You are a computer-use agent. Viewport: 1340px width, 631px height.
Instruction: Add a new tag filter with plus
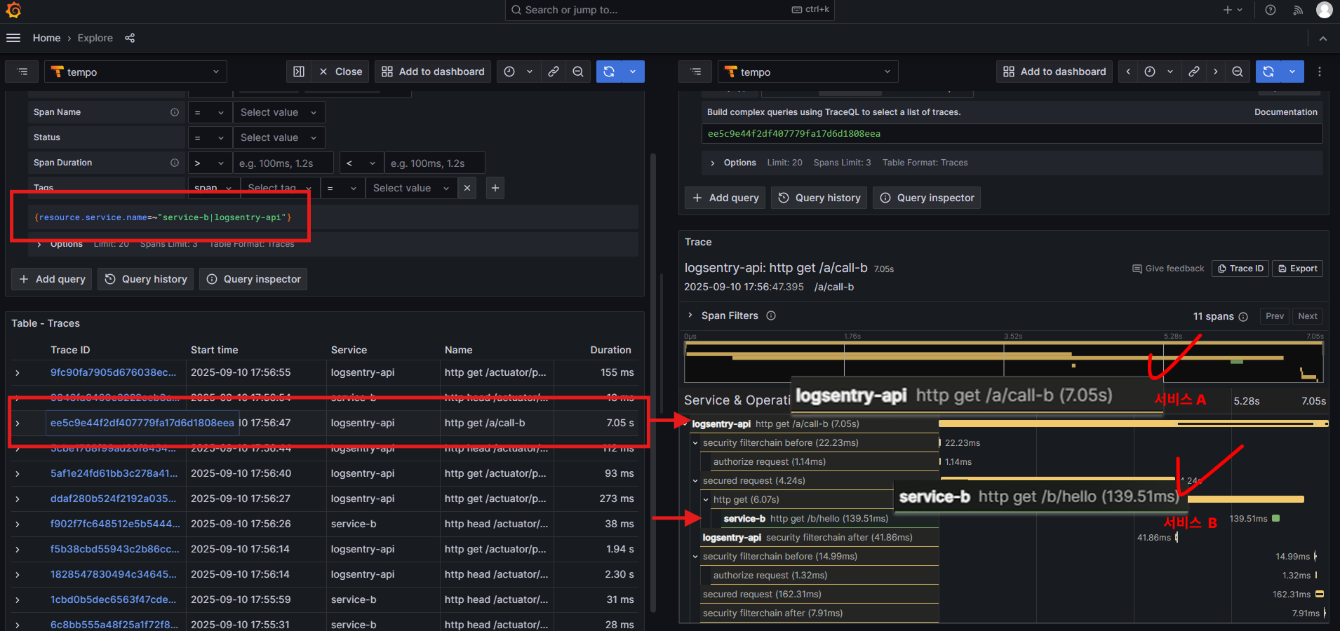(495, 188)
